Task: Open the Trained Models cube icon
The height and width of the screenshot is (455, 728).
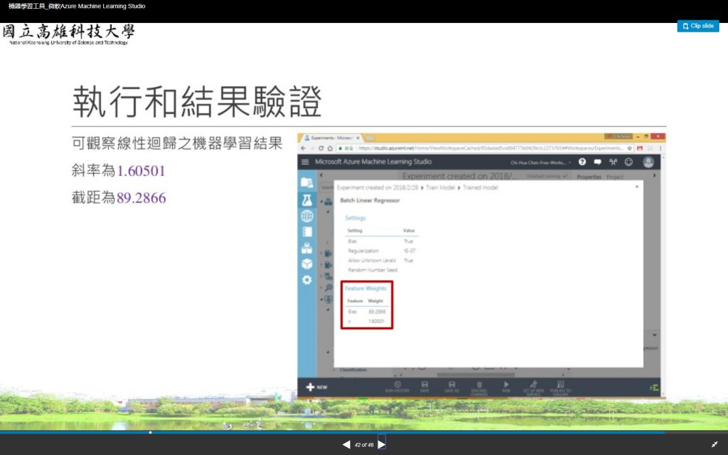Action: point(307,264)
